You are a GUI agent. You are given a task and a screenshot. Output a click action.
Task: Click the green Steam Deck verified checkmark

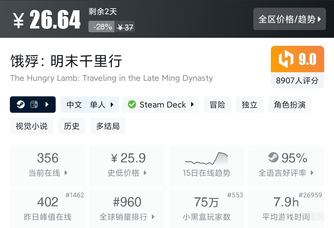[132, 105]
